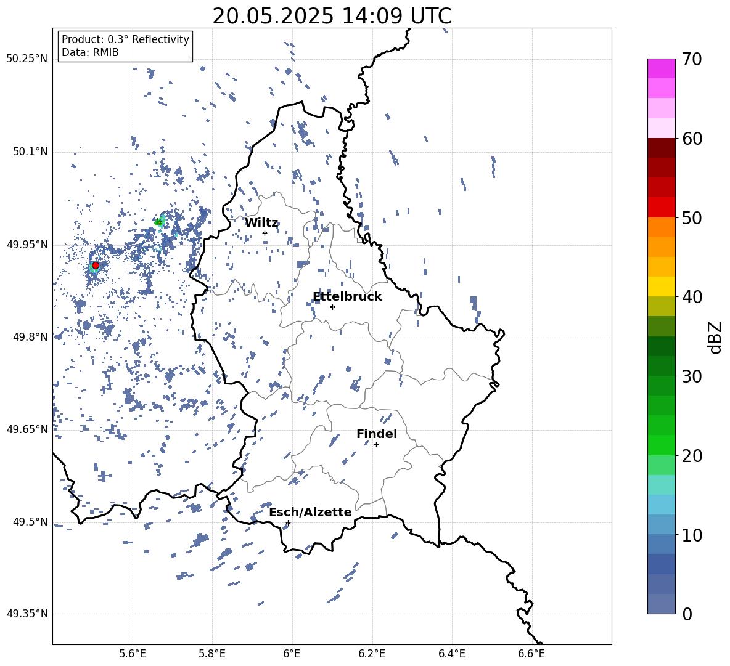The height and width of the screenshot is (666, 730).
Task: Click the 6°E longitude label
Action: click(292, 654)
